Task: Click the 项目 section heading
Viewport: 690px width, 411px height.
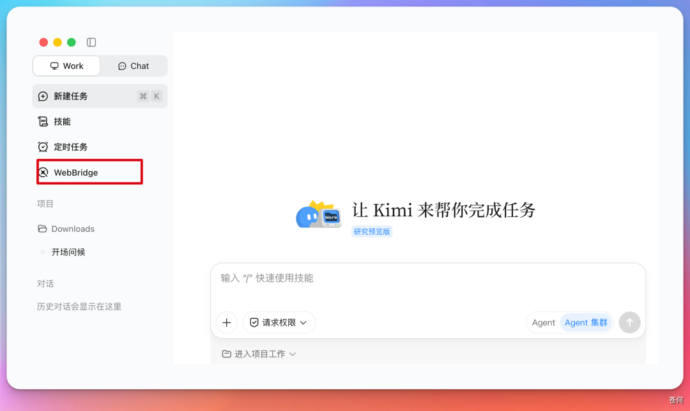Action: tap(45, 204)
